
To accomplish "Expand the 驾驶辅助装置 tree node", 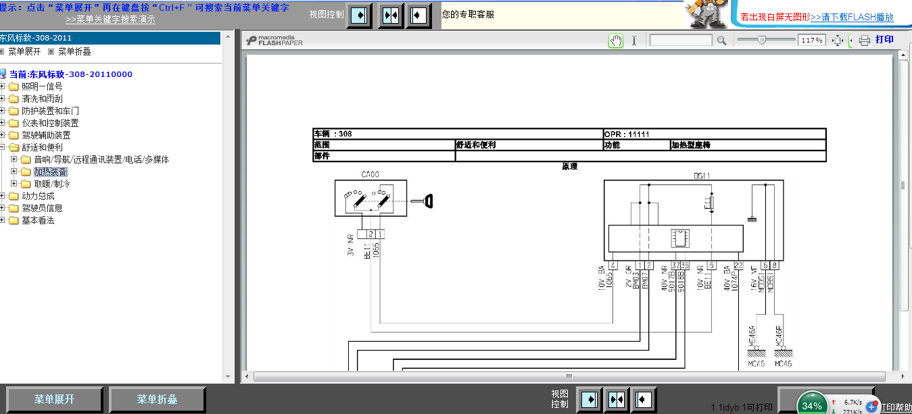I will point(3,135).
